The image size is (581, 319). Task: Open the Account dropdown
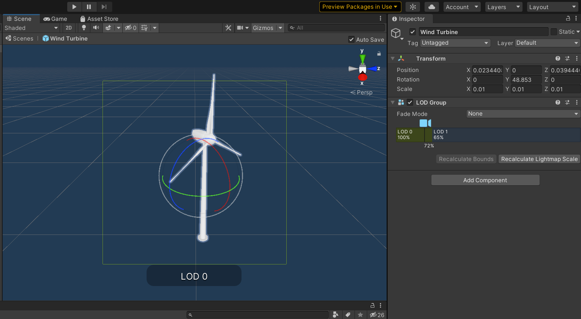pos(462,7)
